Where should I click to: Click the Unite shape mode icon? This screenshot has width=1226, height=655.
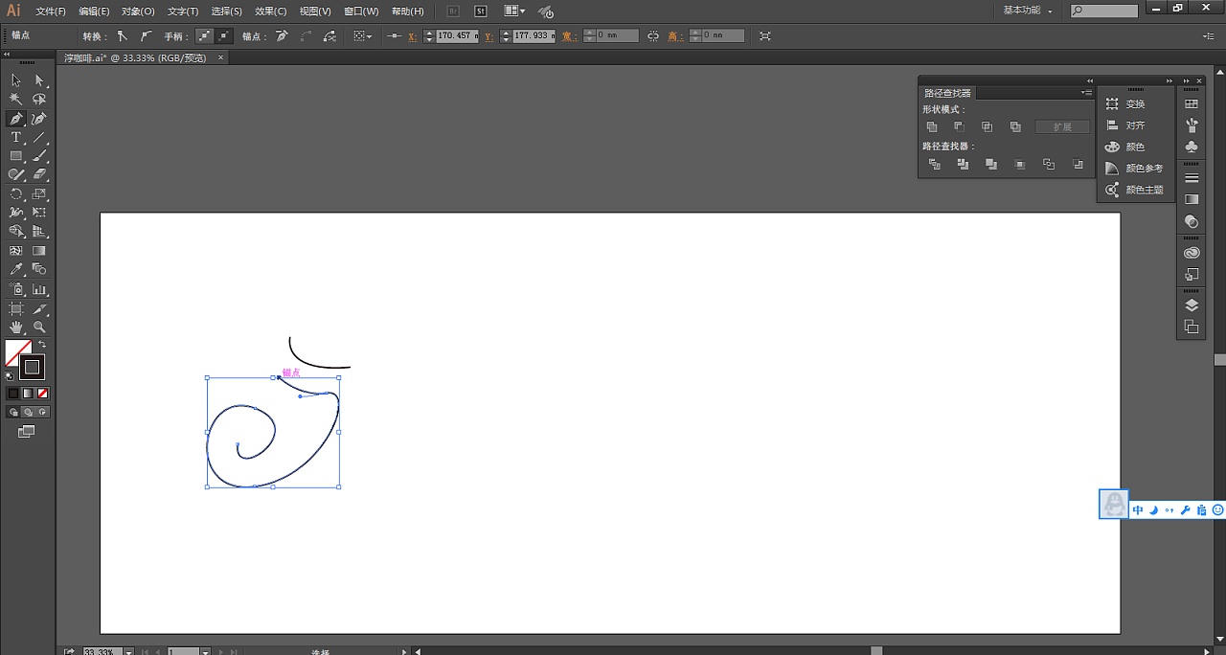(931, 126)
